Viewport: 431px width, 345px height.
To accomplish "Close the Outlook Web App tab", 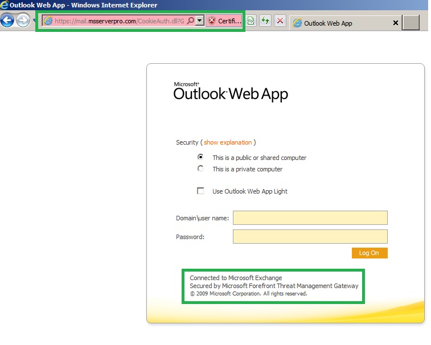I will (x=395, y=23).
